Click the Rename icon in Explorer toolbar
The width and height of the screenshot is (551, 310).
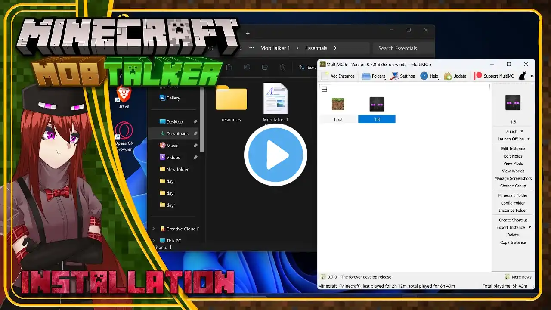pyautogui.click(x=247, y=67)
